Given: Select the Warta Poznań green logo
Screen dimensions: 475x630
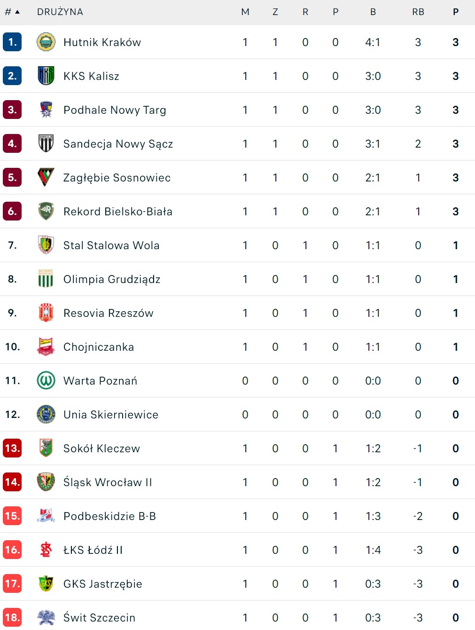Looking at the screenshot, I should click(46, 381).
